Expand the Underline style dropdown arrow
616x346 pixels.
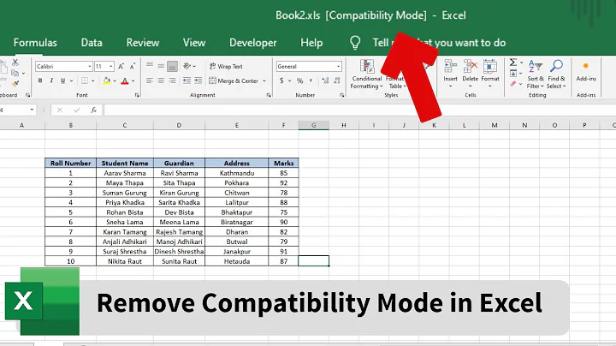[72, 81]
